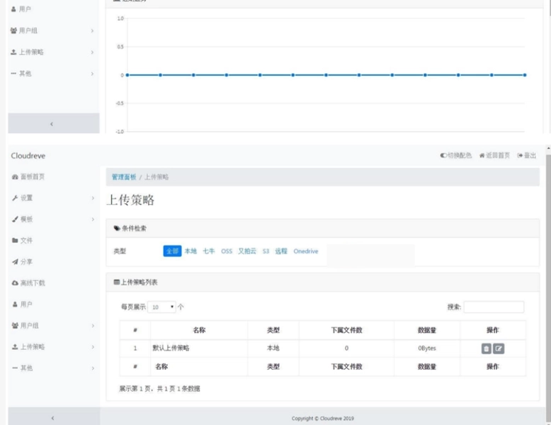
Task: Click the user icon beside 用户 in upper sidebar
Action: pos(13,9)
